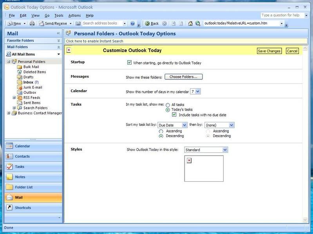Open the Junk E-mail folder
This screenshot has width=313, height=234.
click(x=33, y=88)
